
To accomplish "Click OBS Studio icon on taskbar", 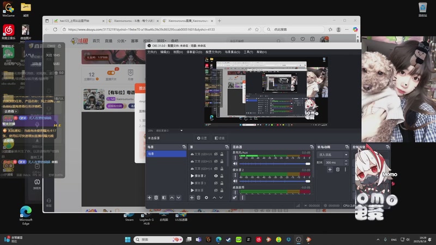I will point(298,240).
